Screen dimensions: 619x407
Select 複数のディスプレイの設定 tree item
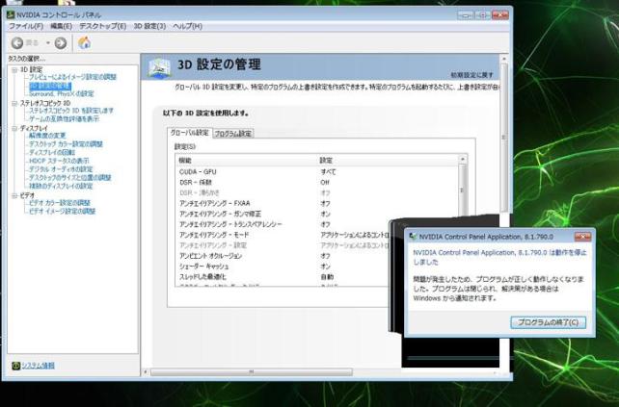pos(61,186)
